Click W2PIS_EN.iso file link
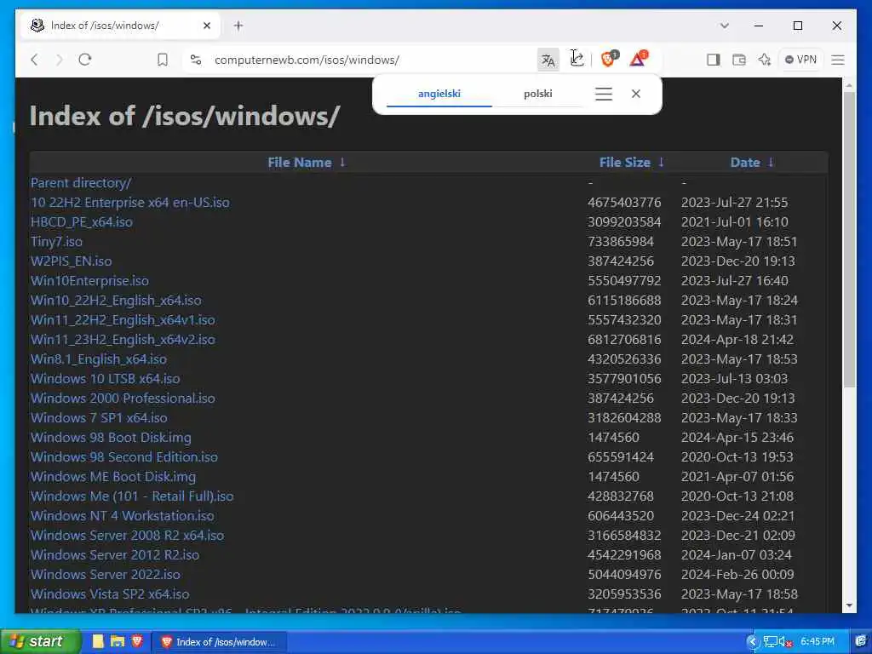Screen dimensions: 872x654 click(x=72, y=261)
